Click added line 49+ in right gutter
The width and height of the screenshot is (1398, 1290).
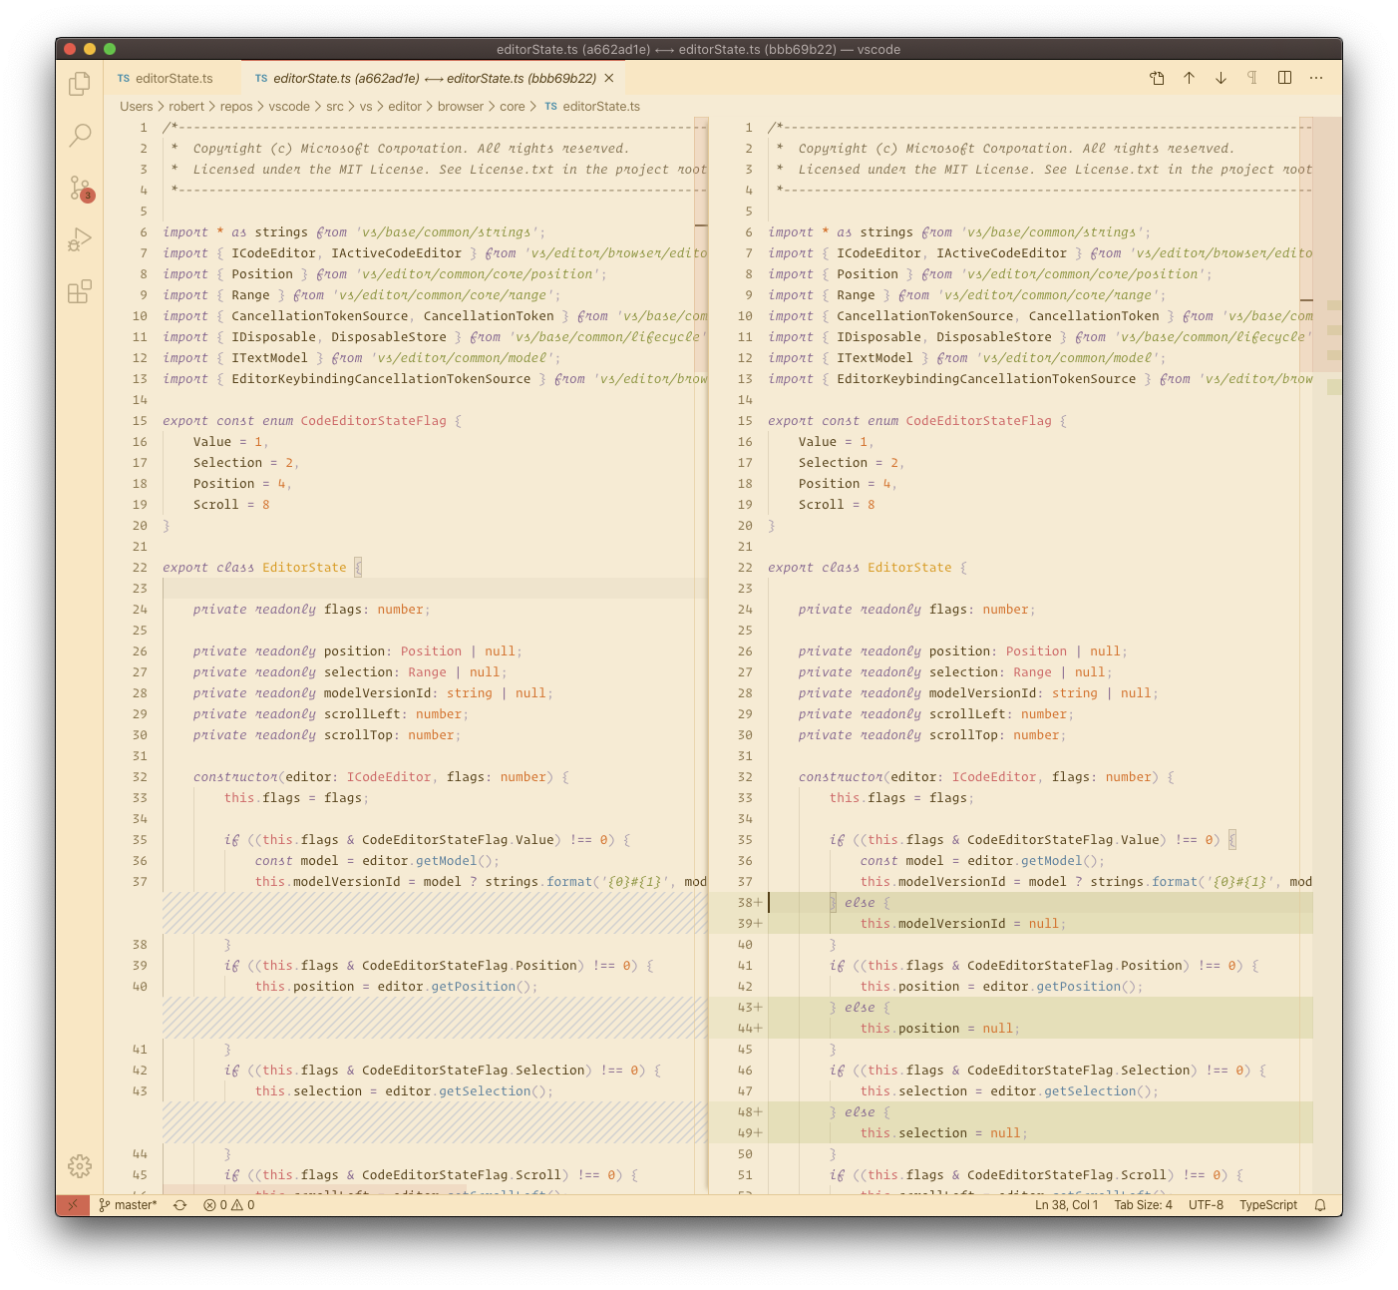point(749,1132)
